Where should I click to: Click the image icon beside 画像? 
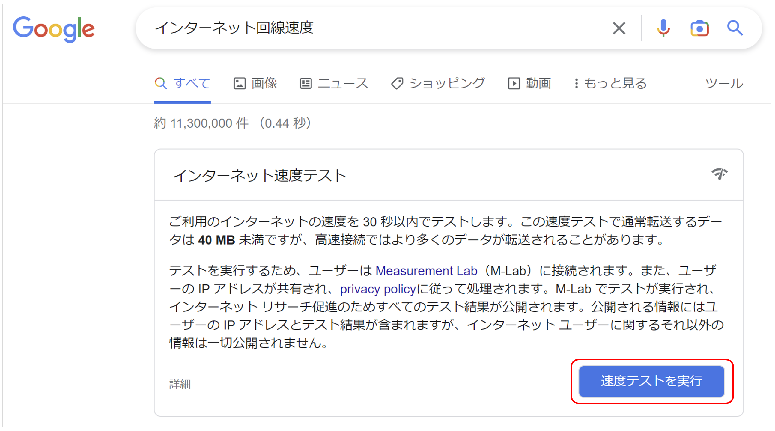(240, 83)
